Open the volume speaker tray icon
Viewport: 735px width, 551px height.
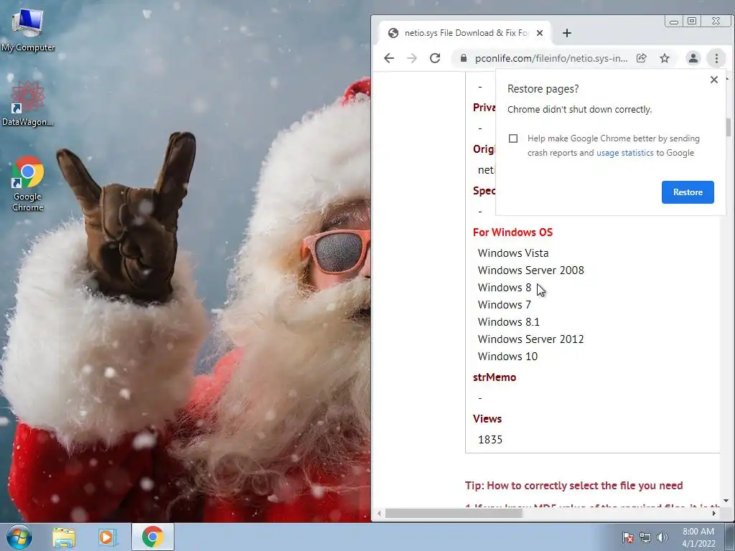tap(663, 537)
